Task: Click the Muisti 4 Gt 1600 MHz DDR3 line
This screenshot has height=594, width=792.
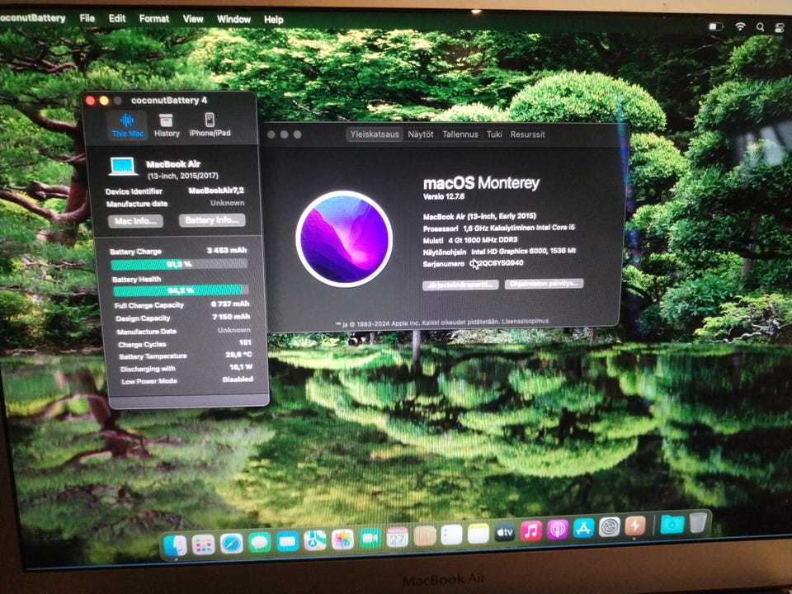Action: click(470, 240)
